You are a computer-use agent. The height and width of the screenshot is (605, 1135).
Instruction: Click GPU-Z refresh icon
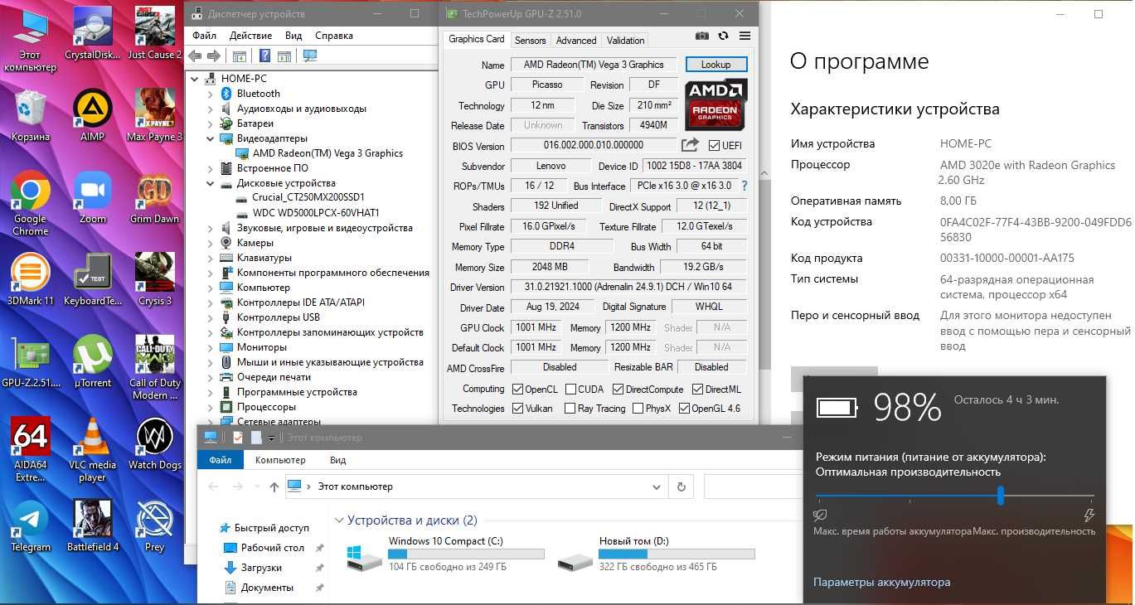723,36
